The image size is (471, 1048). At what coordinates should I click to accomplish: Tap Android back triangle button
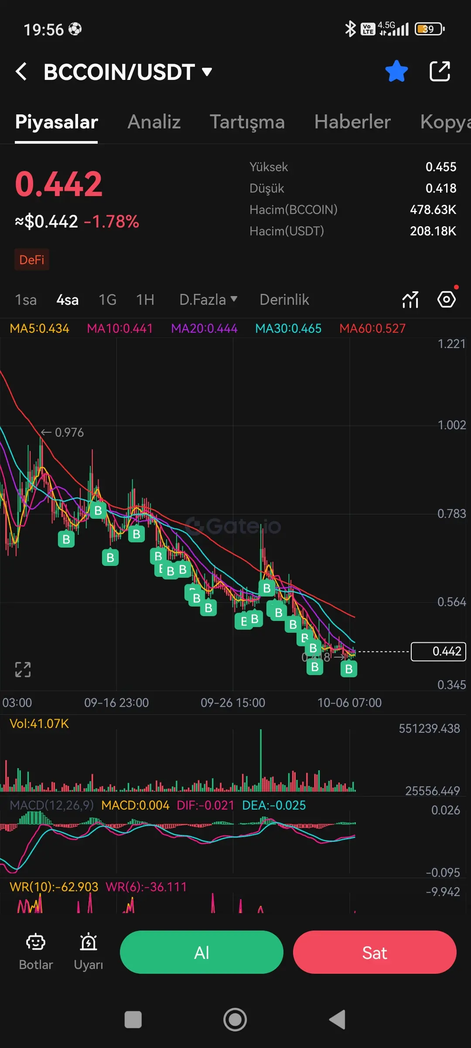[x=337, y=1020]
